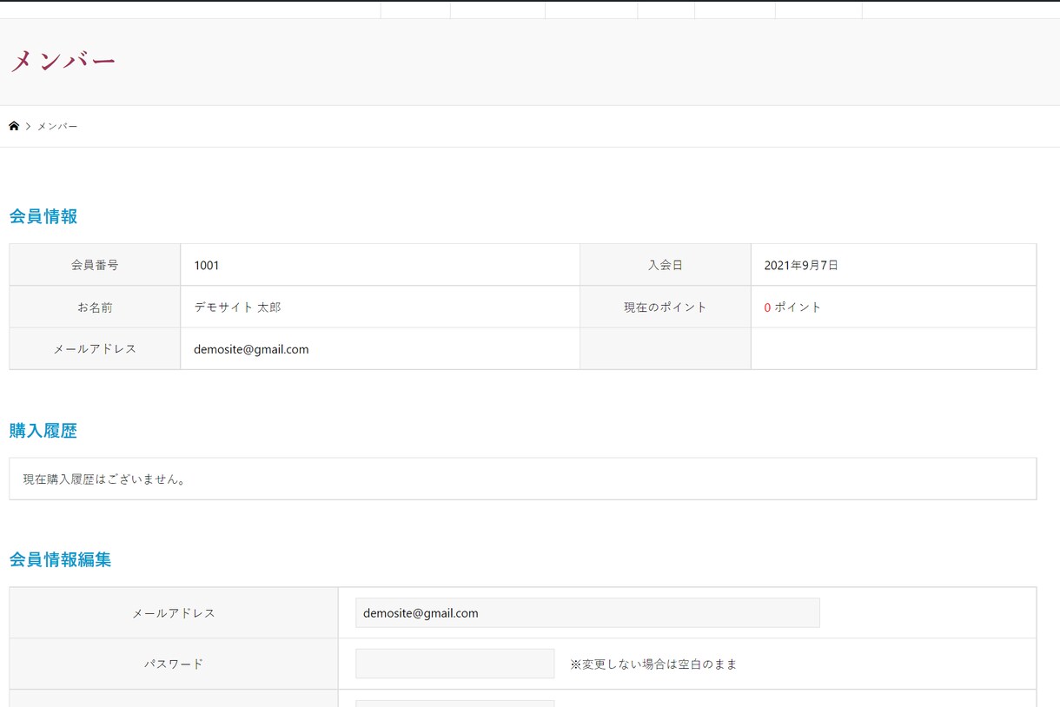
Task: Click the パスワード input field
Action: (454, 664)
